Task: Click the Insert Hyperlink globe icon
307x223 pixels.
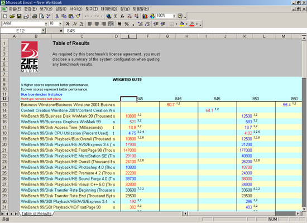Action: click(x=109, y=16)
